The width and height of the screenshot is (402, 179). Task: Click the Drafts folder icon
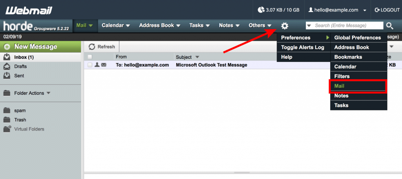coord(7,66)
